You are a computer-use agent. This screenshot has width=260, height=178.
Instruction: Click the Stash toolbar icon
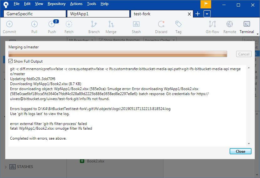pos(136,24)
